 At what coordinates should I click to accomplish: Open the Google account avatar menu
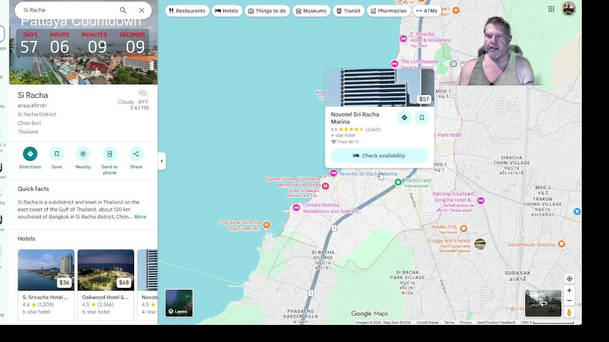coord(569,9)
